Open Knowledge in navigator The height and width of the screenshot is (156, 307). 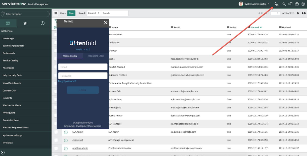click(x=8, y=68)
